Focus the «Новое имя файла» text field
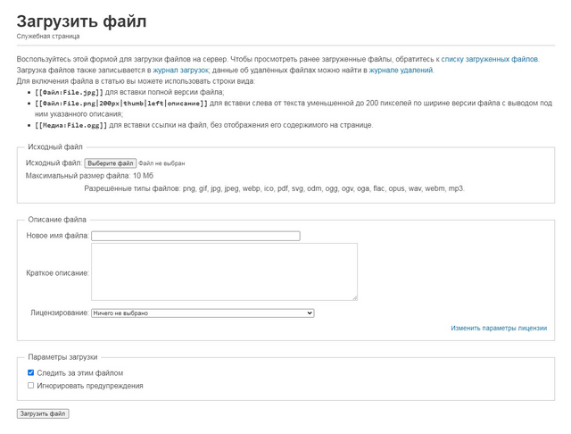The image size is (571, 434). [x=195, y=236]
